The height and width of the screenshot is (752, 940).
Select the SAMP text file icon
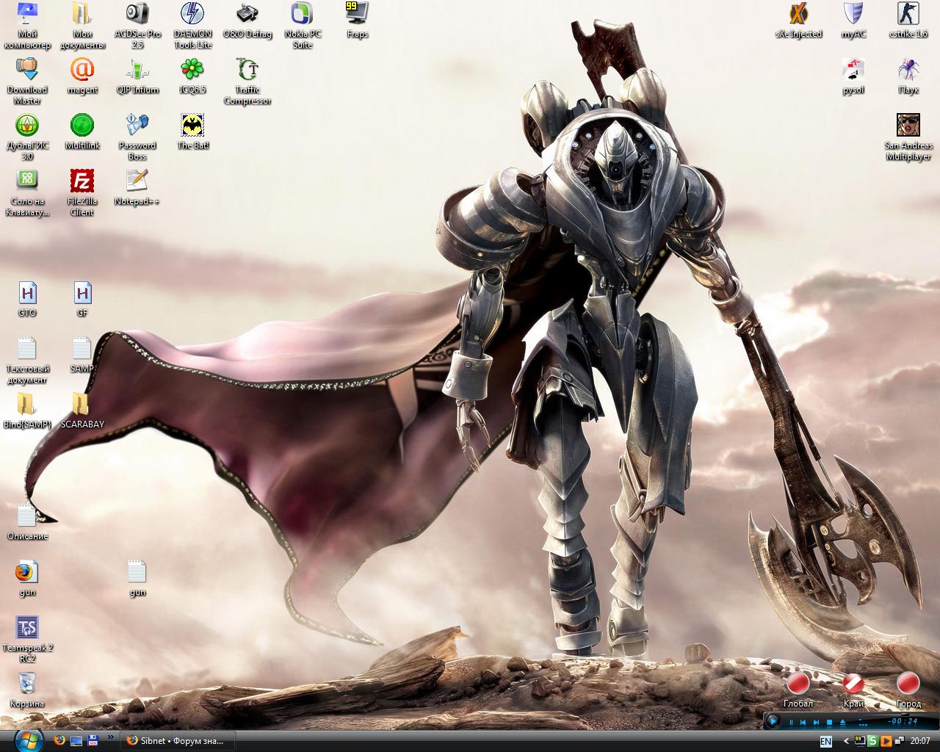[82, 355]
